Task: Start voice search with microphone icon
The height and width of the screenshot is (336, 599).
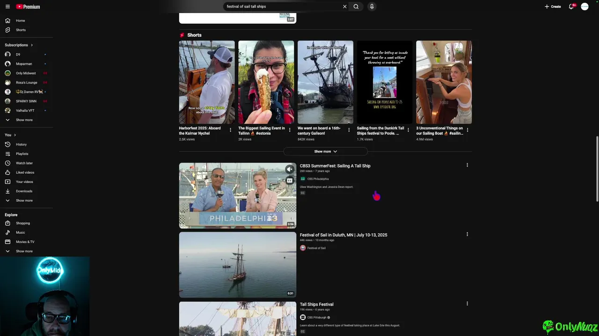Action: [372, 7]
